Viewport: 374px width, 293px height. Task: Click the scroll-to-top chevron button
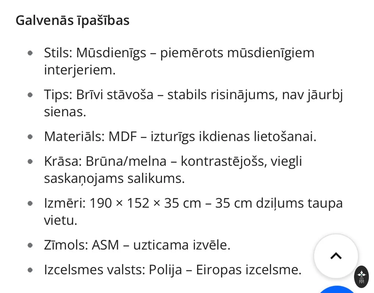tap(336, 256)
